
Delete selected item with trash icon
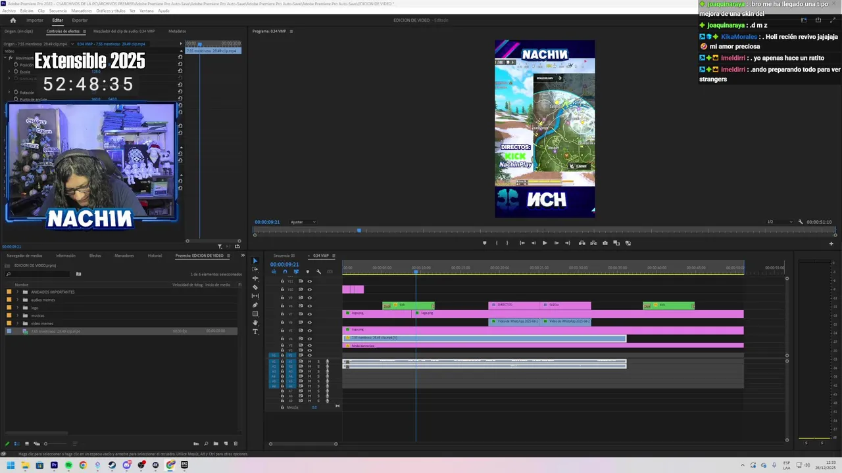point(235,443)
